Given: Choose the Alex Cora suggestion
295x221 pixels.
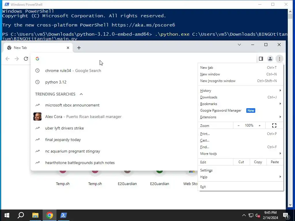Looking at the screenshot, I should (114, 117).
